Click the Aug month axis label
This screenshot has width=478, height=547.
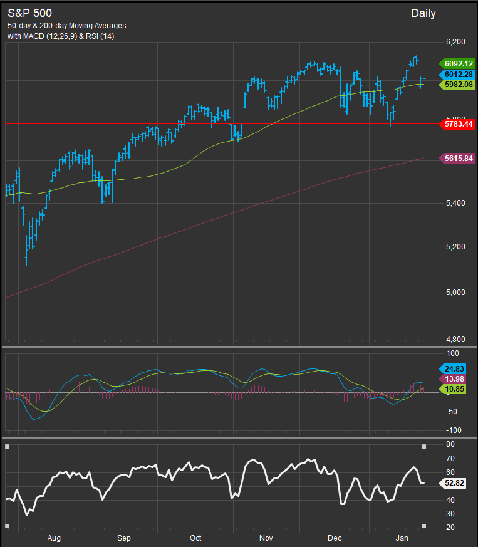click(x=54, y=538)
